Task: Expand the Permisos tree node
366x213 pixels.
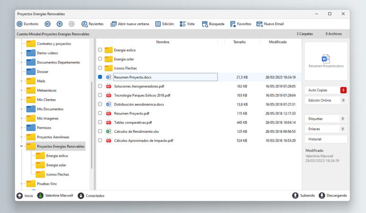Action: pos(21,128)
